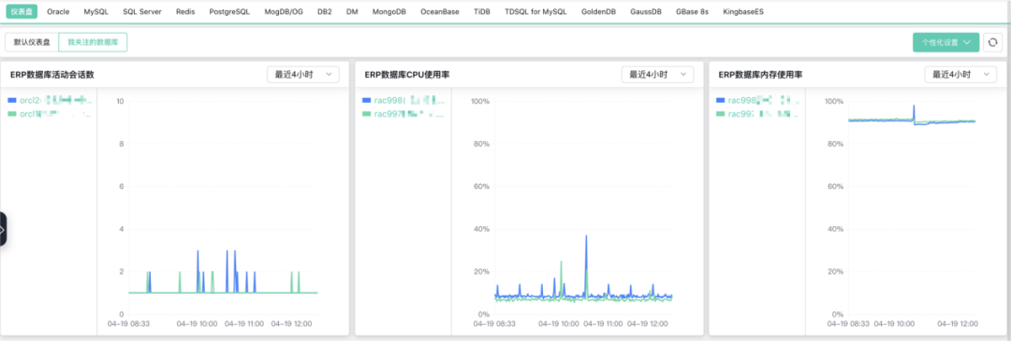Select the Redis tab
Screen dimensions: 1011x341
point(185,11)
